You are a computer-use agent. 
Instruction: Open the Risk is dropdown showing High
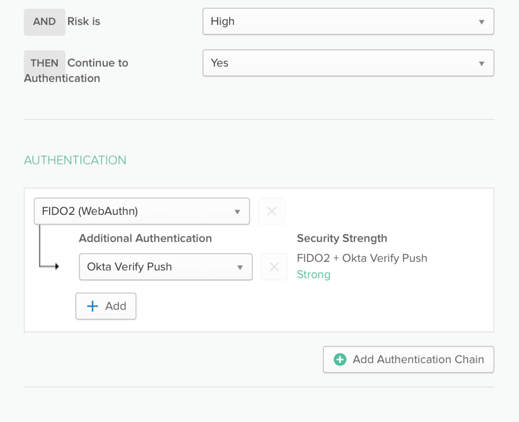click(x=348, y=21)
